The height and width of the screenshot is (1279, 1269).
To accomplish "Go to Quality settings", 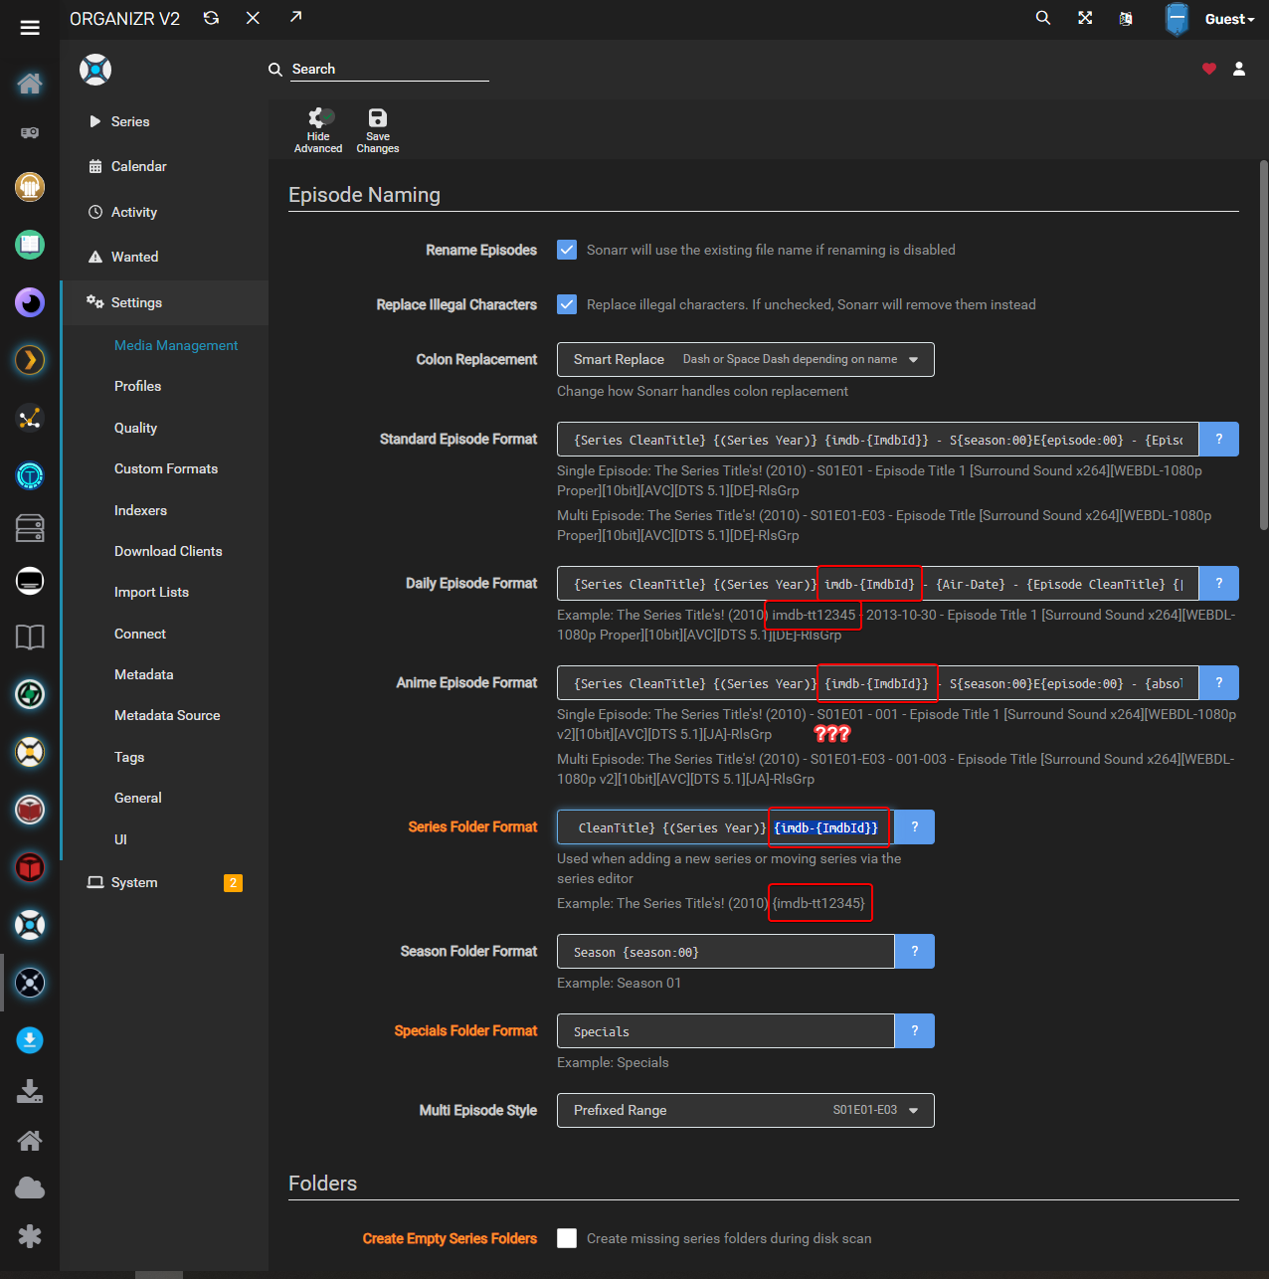I will 135,428.
